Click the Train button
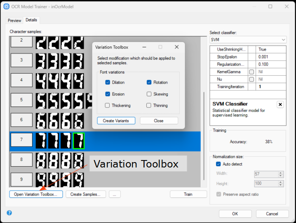Viewport: 296px width, 223px height. (188, 194)
